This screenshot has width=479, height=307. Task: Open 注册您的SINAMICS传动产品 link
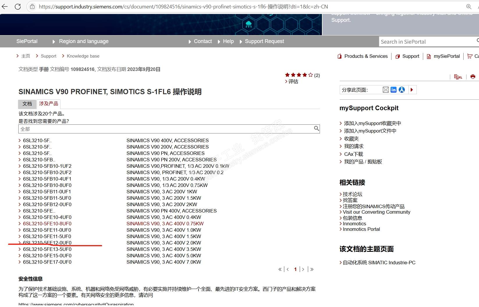point(374,206)
